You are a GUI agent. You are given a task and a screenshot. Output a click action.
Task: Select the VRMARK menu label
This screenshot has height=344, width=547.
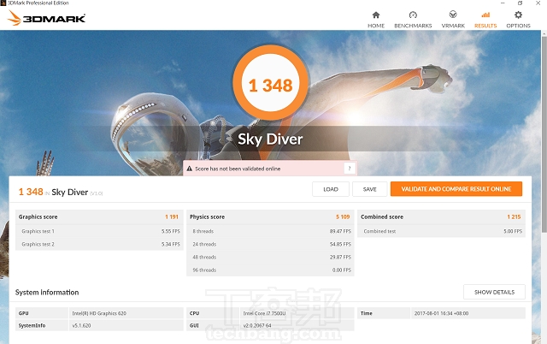[x=453, y=26]
